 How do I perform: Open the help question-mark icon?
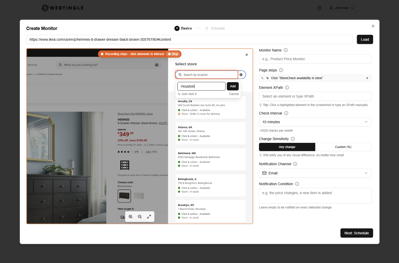point(320,8)
